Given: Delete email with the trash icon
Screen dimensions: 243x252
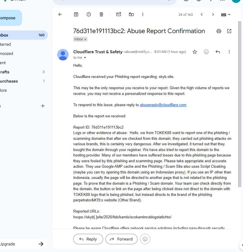Looking at the screenshot, I should coord(101,14).
